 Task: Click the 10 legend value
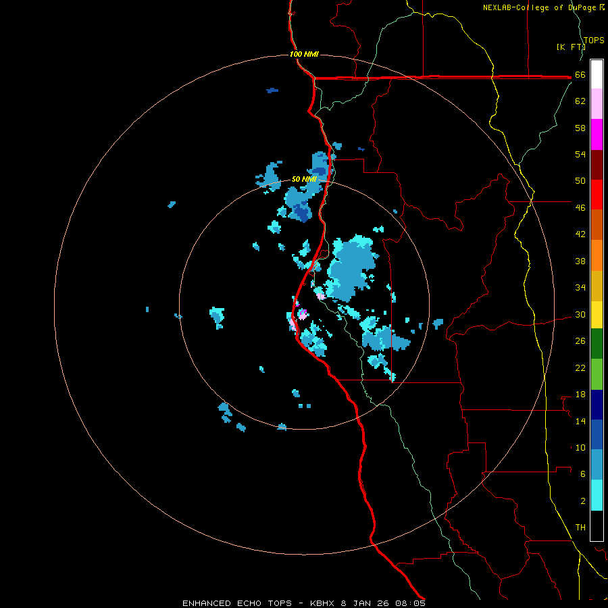[x=580, y=447]
